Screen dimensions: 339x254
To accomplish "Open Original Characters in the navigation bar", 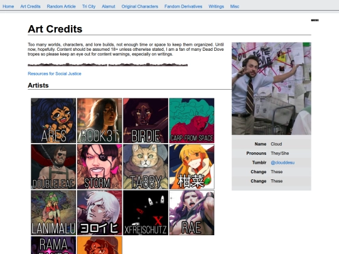I will pos(139,6).
